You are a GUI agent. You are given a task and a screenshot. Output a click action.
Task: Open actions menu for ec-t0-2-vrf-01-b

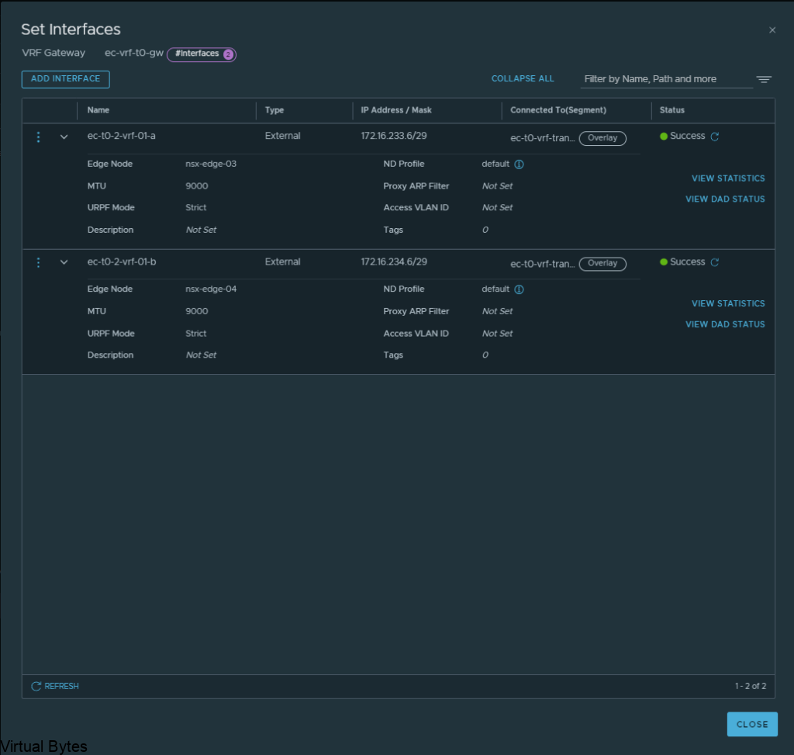click(39, 262)
